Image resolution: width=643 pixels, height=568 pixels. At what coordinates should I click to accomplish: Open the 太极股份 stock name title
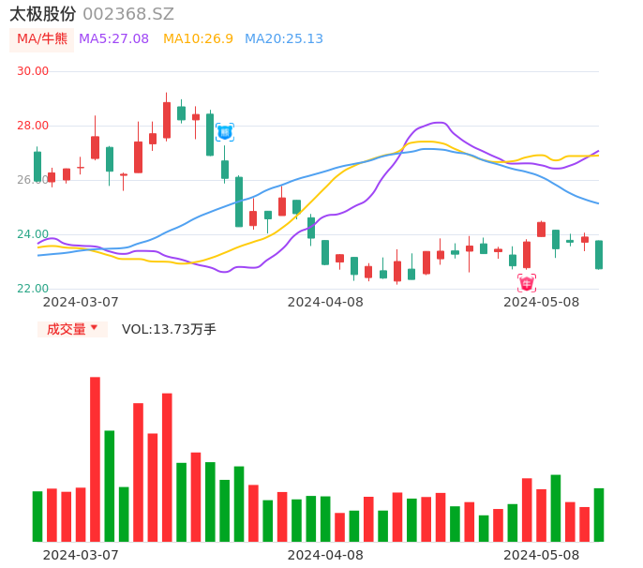pos(43,14)
